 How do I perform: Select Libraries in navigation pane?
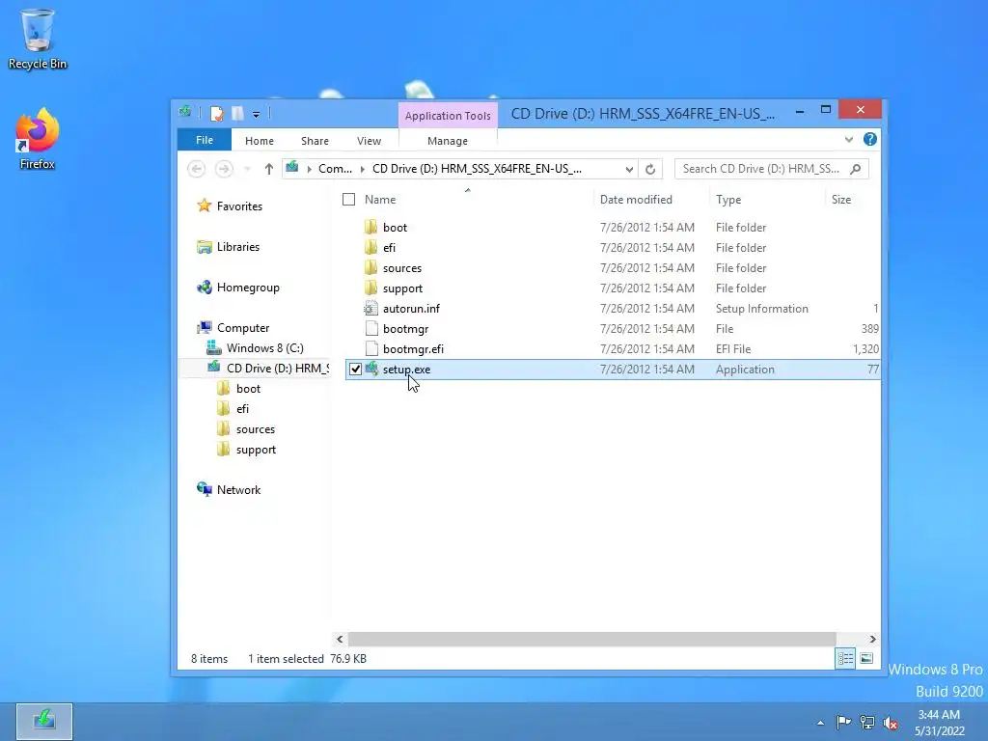click(238, 246)
